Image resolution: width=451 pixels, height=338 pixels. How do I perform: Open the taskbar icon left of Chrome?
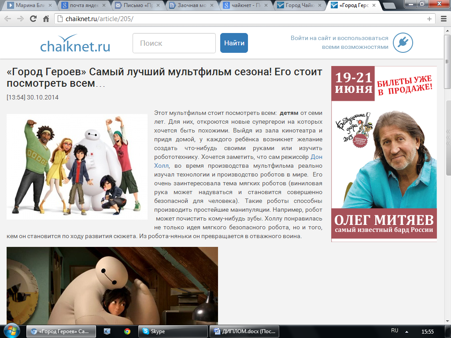click(107, 331)
